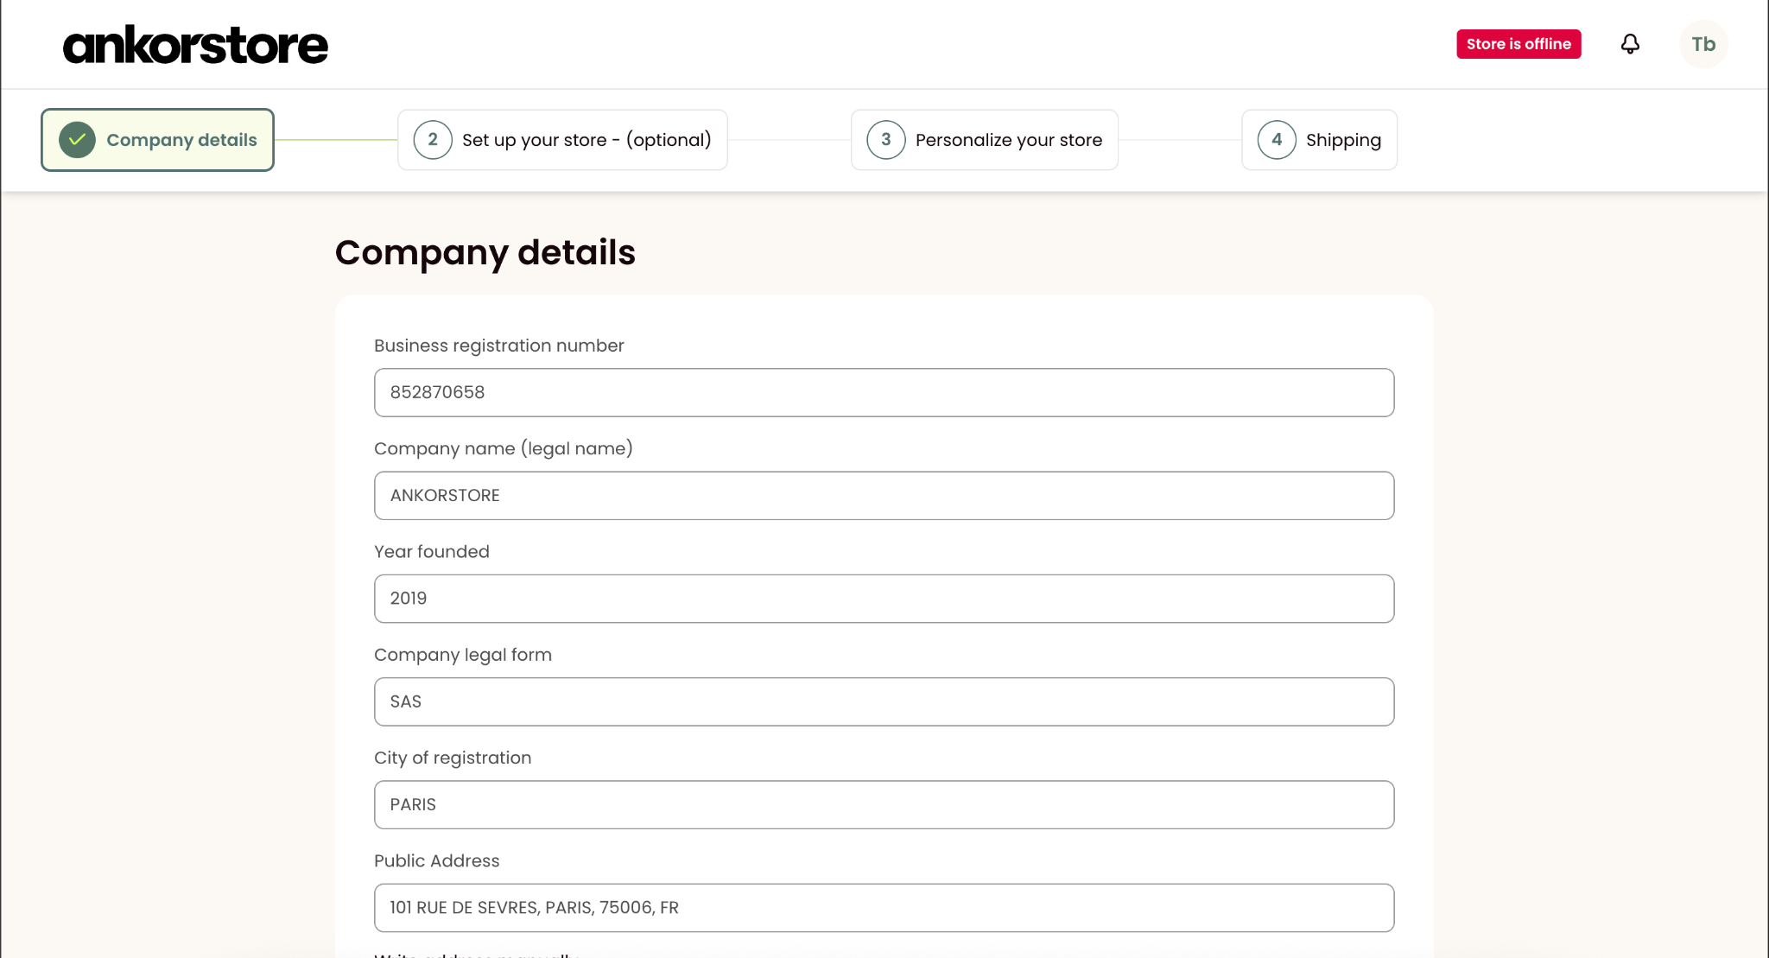Switch to Personalize your store step

(985, 140)
